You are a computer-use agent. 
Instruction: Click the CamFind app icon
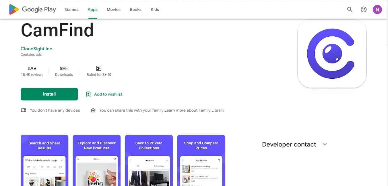point(332,54)
